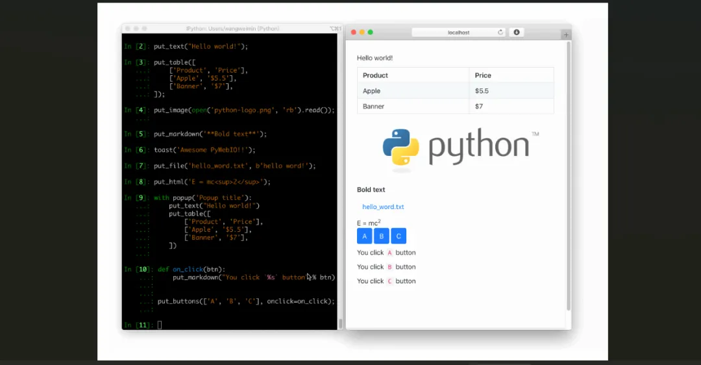The width and height of the screenshot is (701, 365).
Task: Click the put_text line at In [2]
Action: point(201,46)
